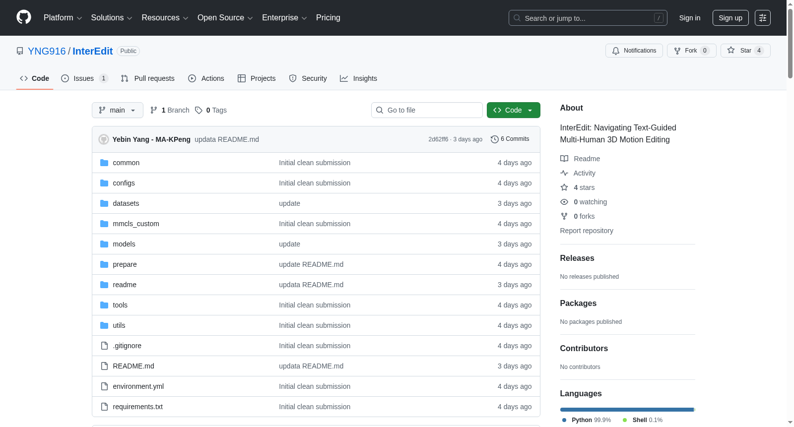Click updata README.md latest commit message
The height and width of the screenshot is (427, 794).
(227, 139)
